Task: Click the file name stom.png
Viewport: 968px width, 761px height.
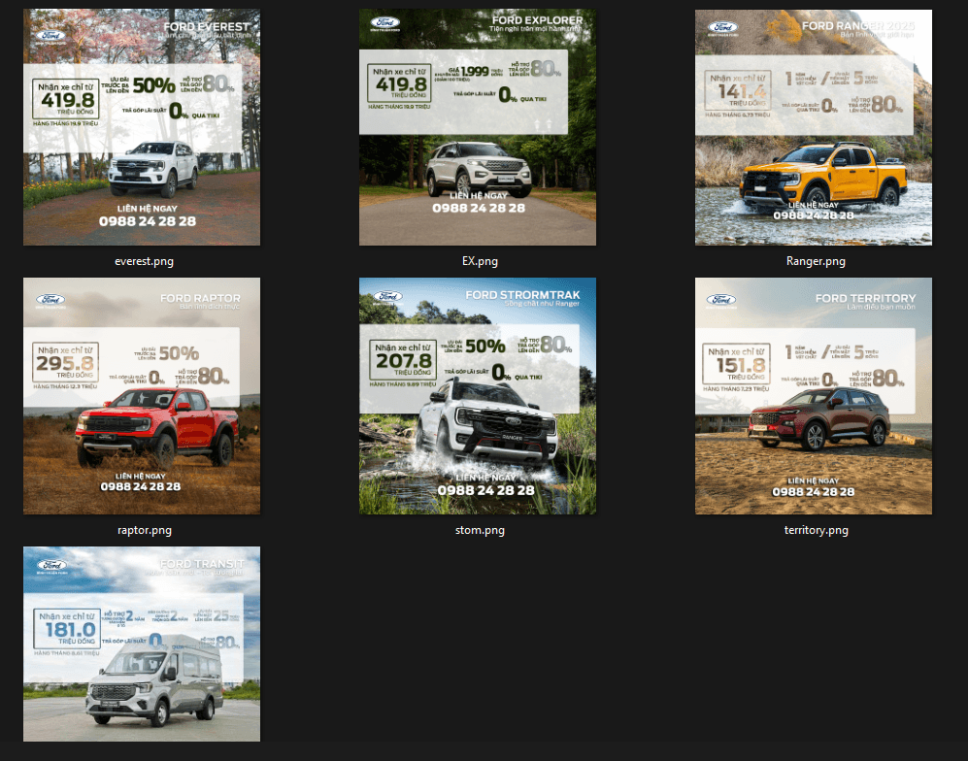Action: click(x=480, y=530)
